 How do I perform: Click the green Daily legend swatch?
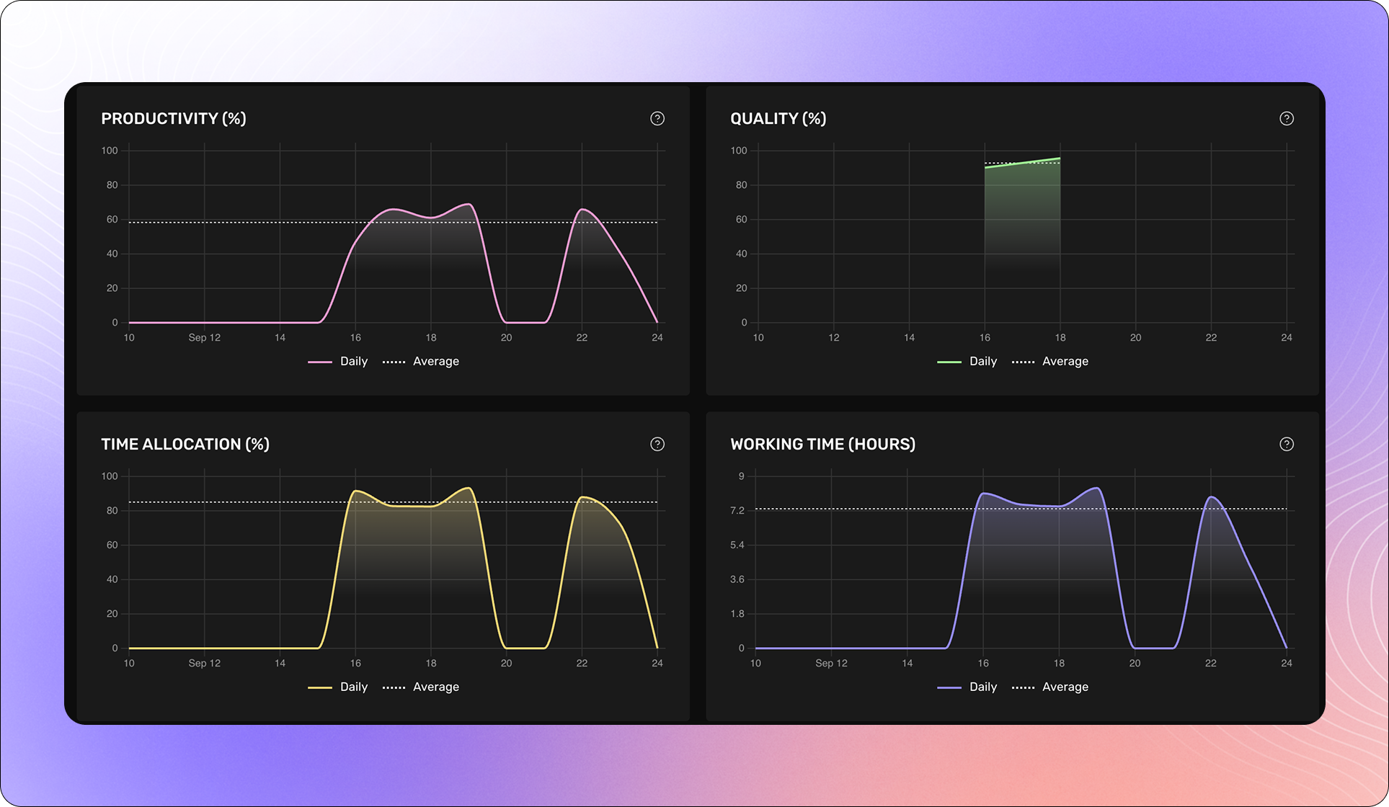click(949, 362)
